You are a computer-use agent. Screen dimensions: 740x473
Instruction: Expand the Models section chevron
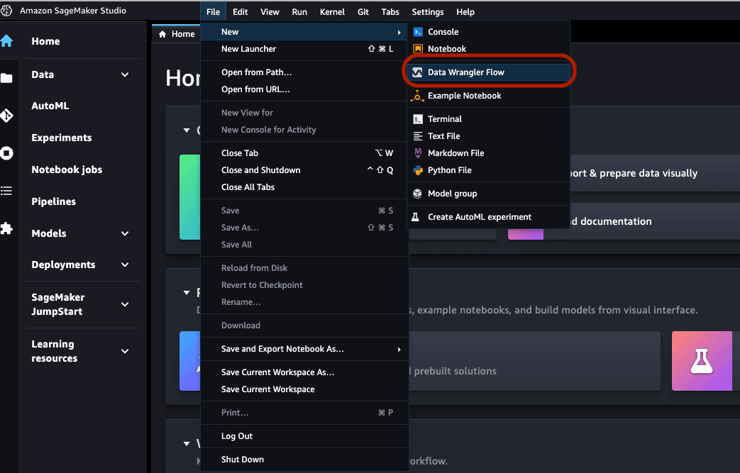(x=125, y=233)
